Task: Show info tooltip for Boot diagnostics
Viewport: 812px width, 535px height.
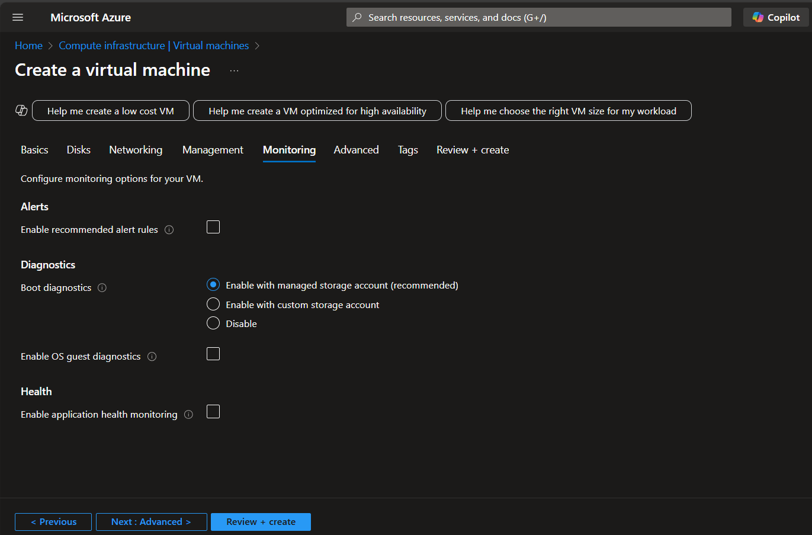Action: [x=102, y=288]
